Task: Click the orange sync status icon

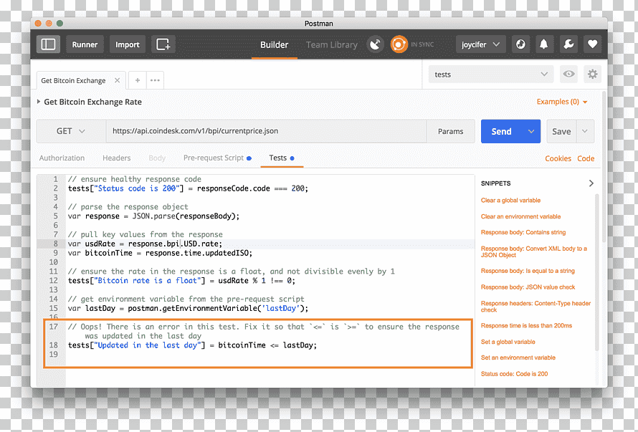Action: (x=399, y=44)
